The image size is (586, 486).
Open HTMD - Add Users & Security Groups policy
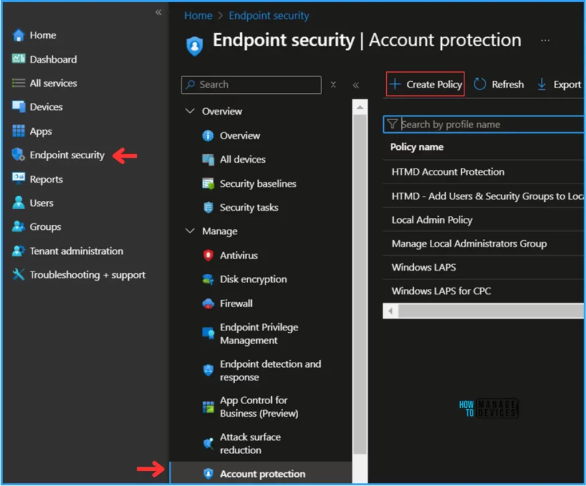(488, 196)
